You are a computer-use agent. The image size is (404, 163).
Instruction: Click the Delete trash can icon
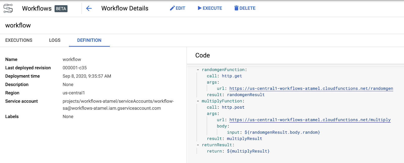[236, 8]
